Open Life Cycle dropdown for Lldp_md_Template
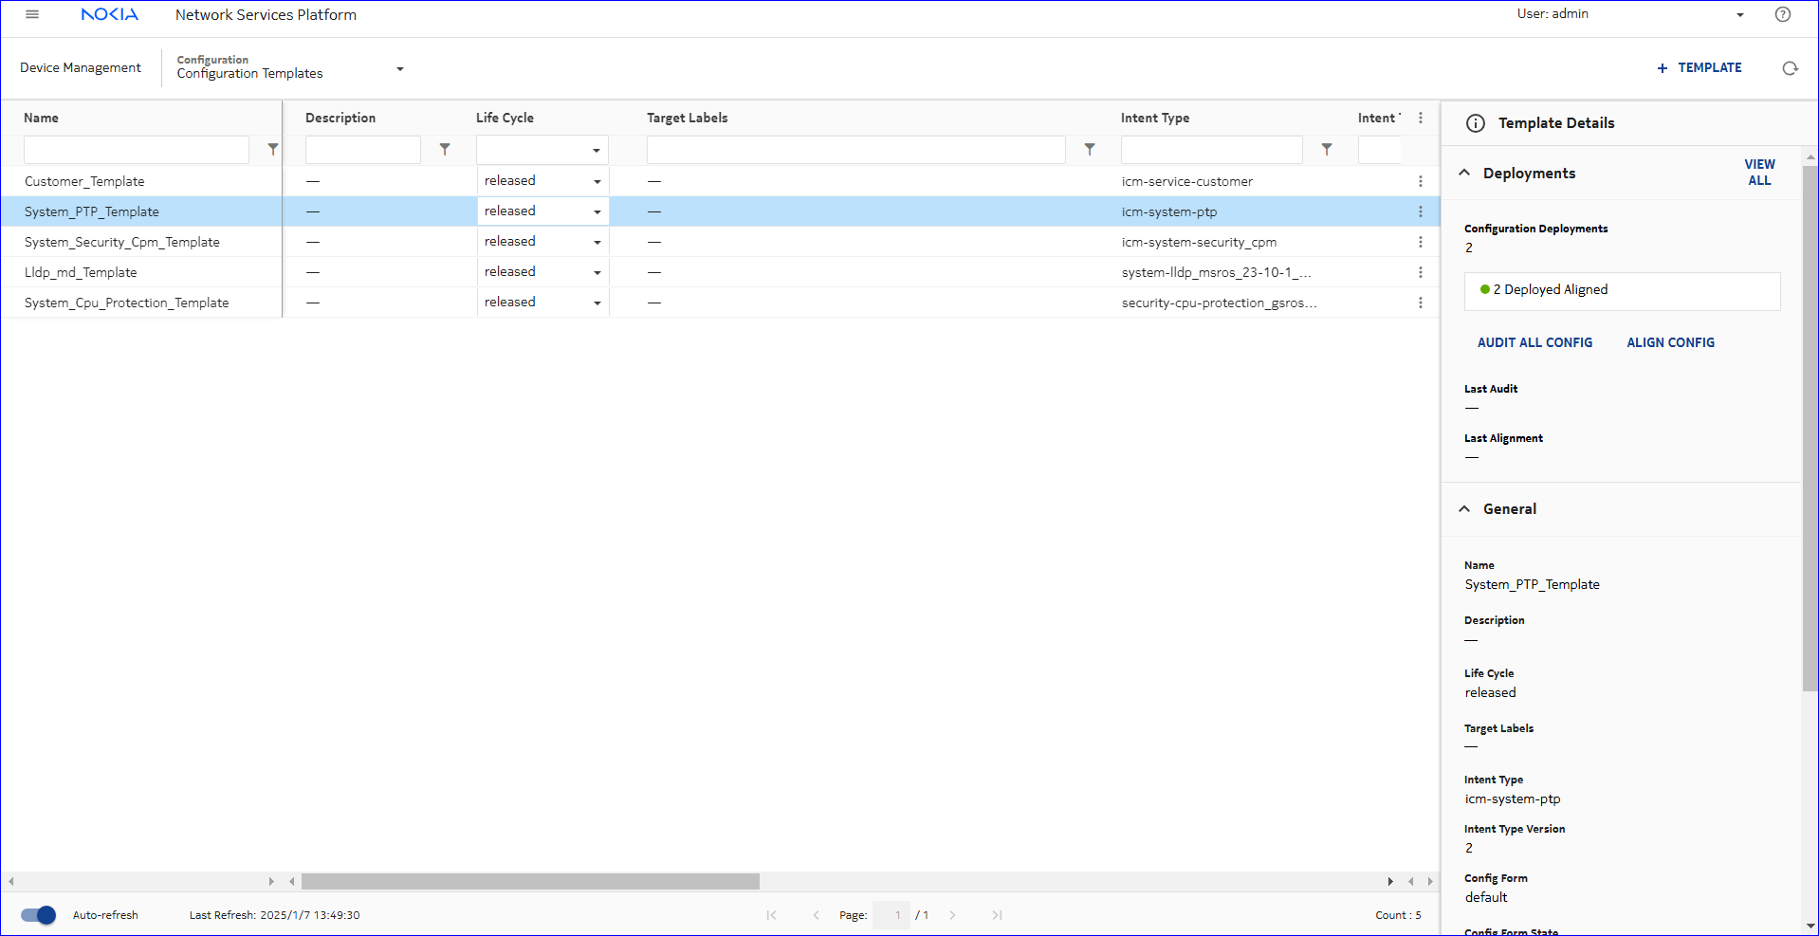This screenshot has height=936, width=1819. point(597,272)
